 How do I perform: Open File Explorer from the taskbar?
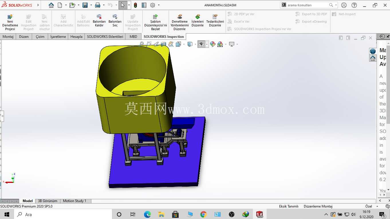click(x=161, y=214)
